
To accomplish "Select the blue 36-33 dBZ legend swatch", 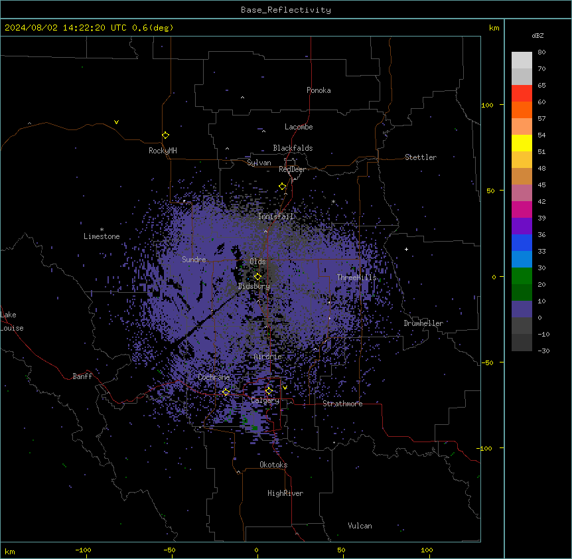I will [x=522, y=242].
